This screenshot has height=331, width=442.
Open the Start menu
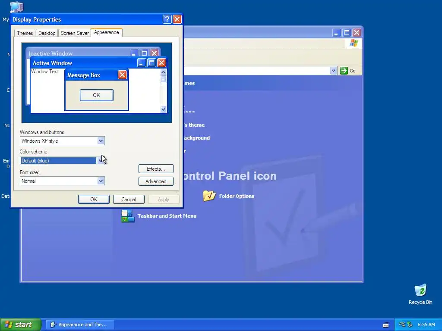20,325
